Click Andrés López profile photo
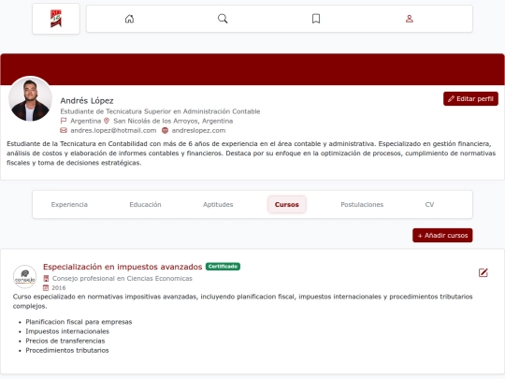This screenshot has width=505, height=379. point(30,98)
